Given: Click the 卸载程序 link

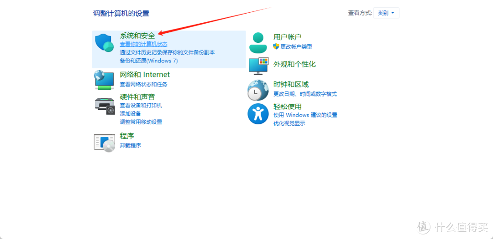Looking at the screenshot, I should click(130, 146).
